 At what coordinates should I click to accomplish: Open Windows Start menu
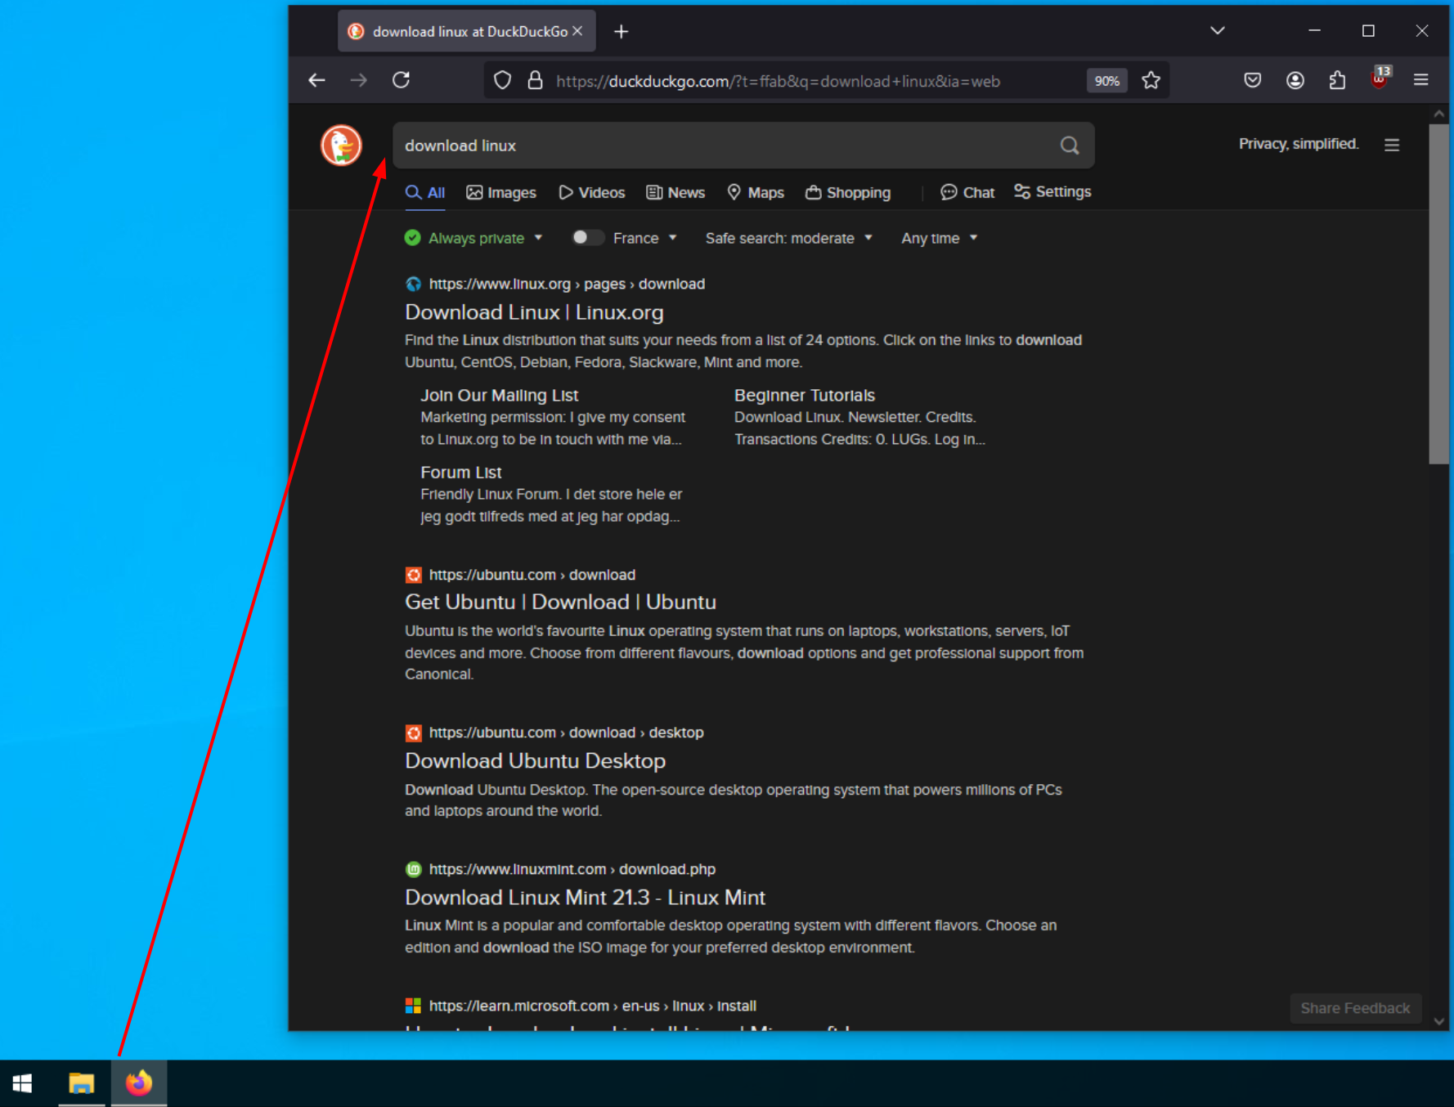(x=23, y=1083)
